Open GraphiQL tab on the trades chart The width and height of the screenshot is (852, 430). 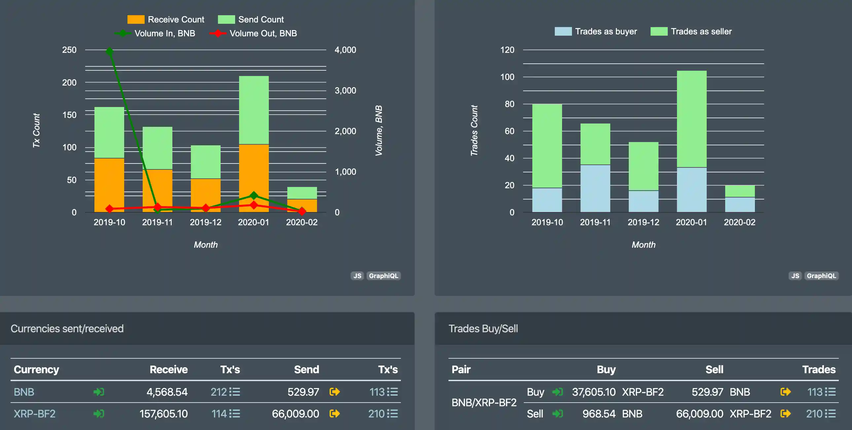pyautogui.click(x=821, y=275)
